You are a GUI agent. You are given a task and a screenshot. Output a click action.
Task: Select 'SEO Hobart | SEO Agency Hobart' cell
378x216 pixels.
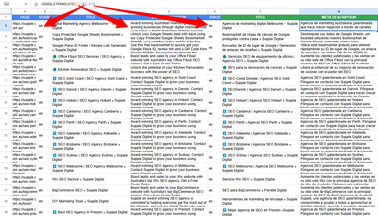(x=90, y=103)
